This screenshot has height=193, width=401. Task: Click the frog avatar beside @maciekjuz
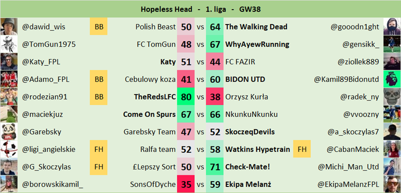pos(9,114)
